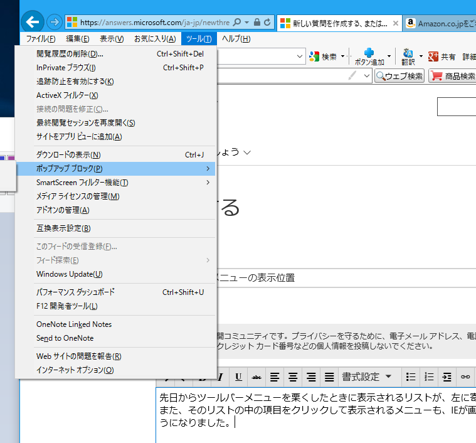Select ActiveX フィルター(X) entry
The height and width of the screenshot is (443, 476).
tap(116, 95)
